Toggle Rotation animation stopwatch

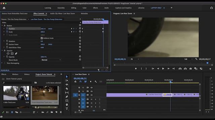(x=7, y=41)
